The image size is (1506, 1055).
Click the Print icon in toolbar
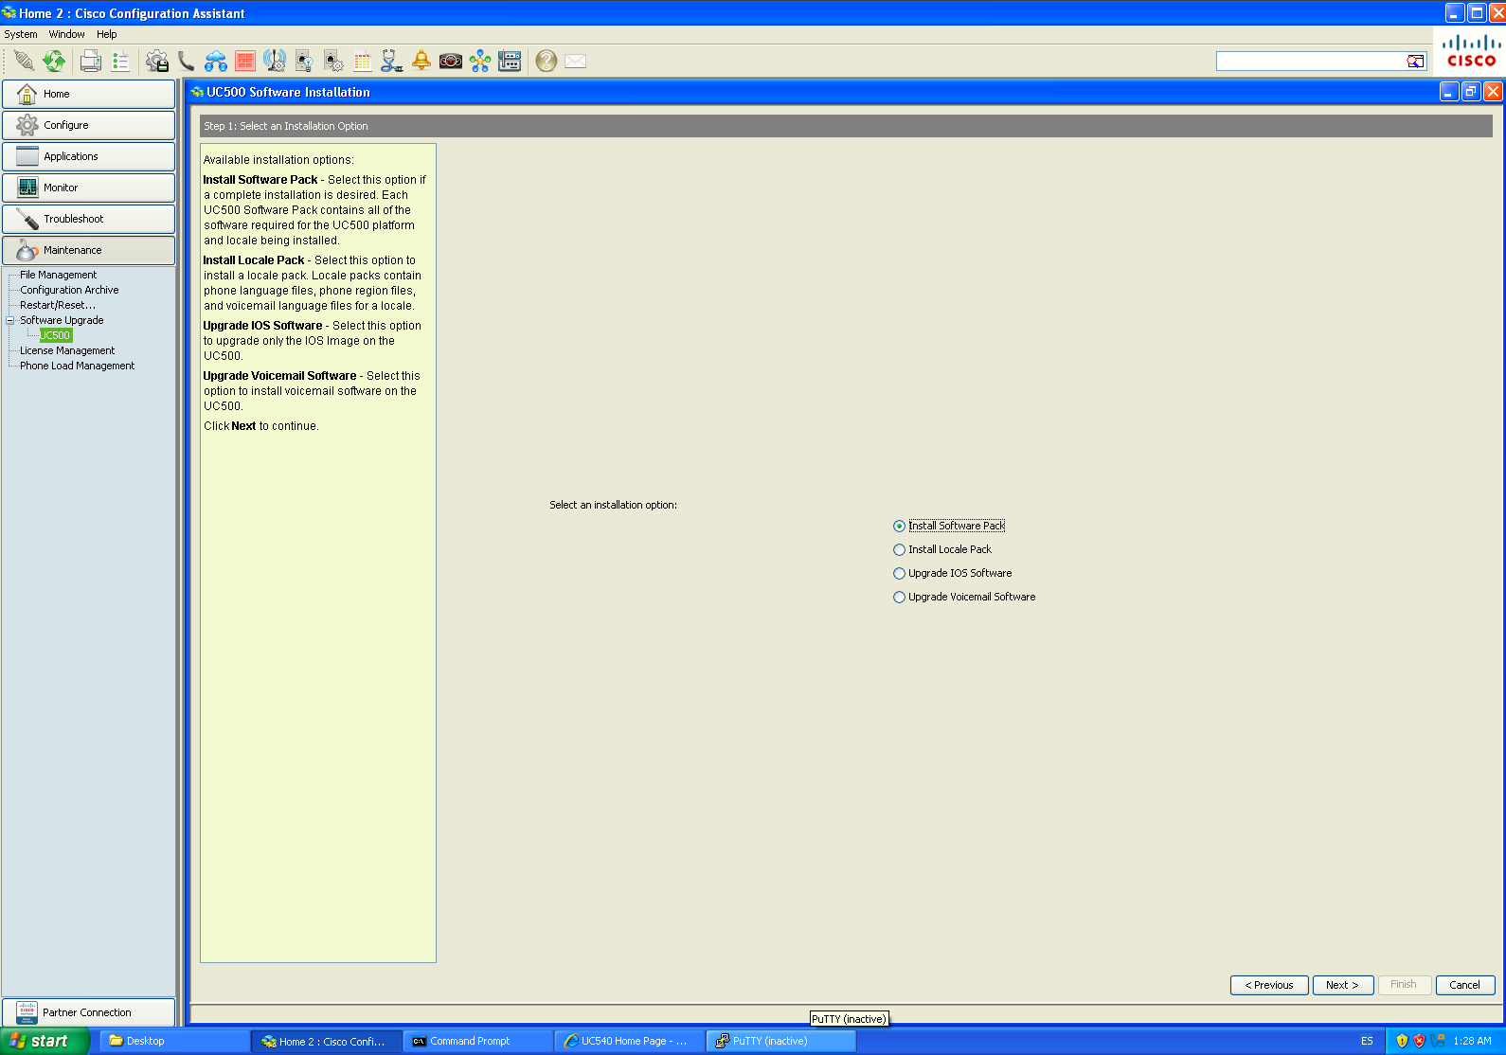tap(91, 62)
